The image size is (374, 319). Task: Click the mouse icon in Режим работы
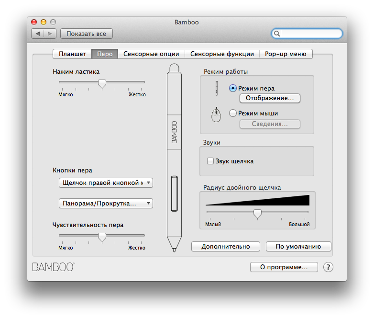pyautogui.click(x=216, y=114)
